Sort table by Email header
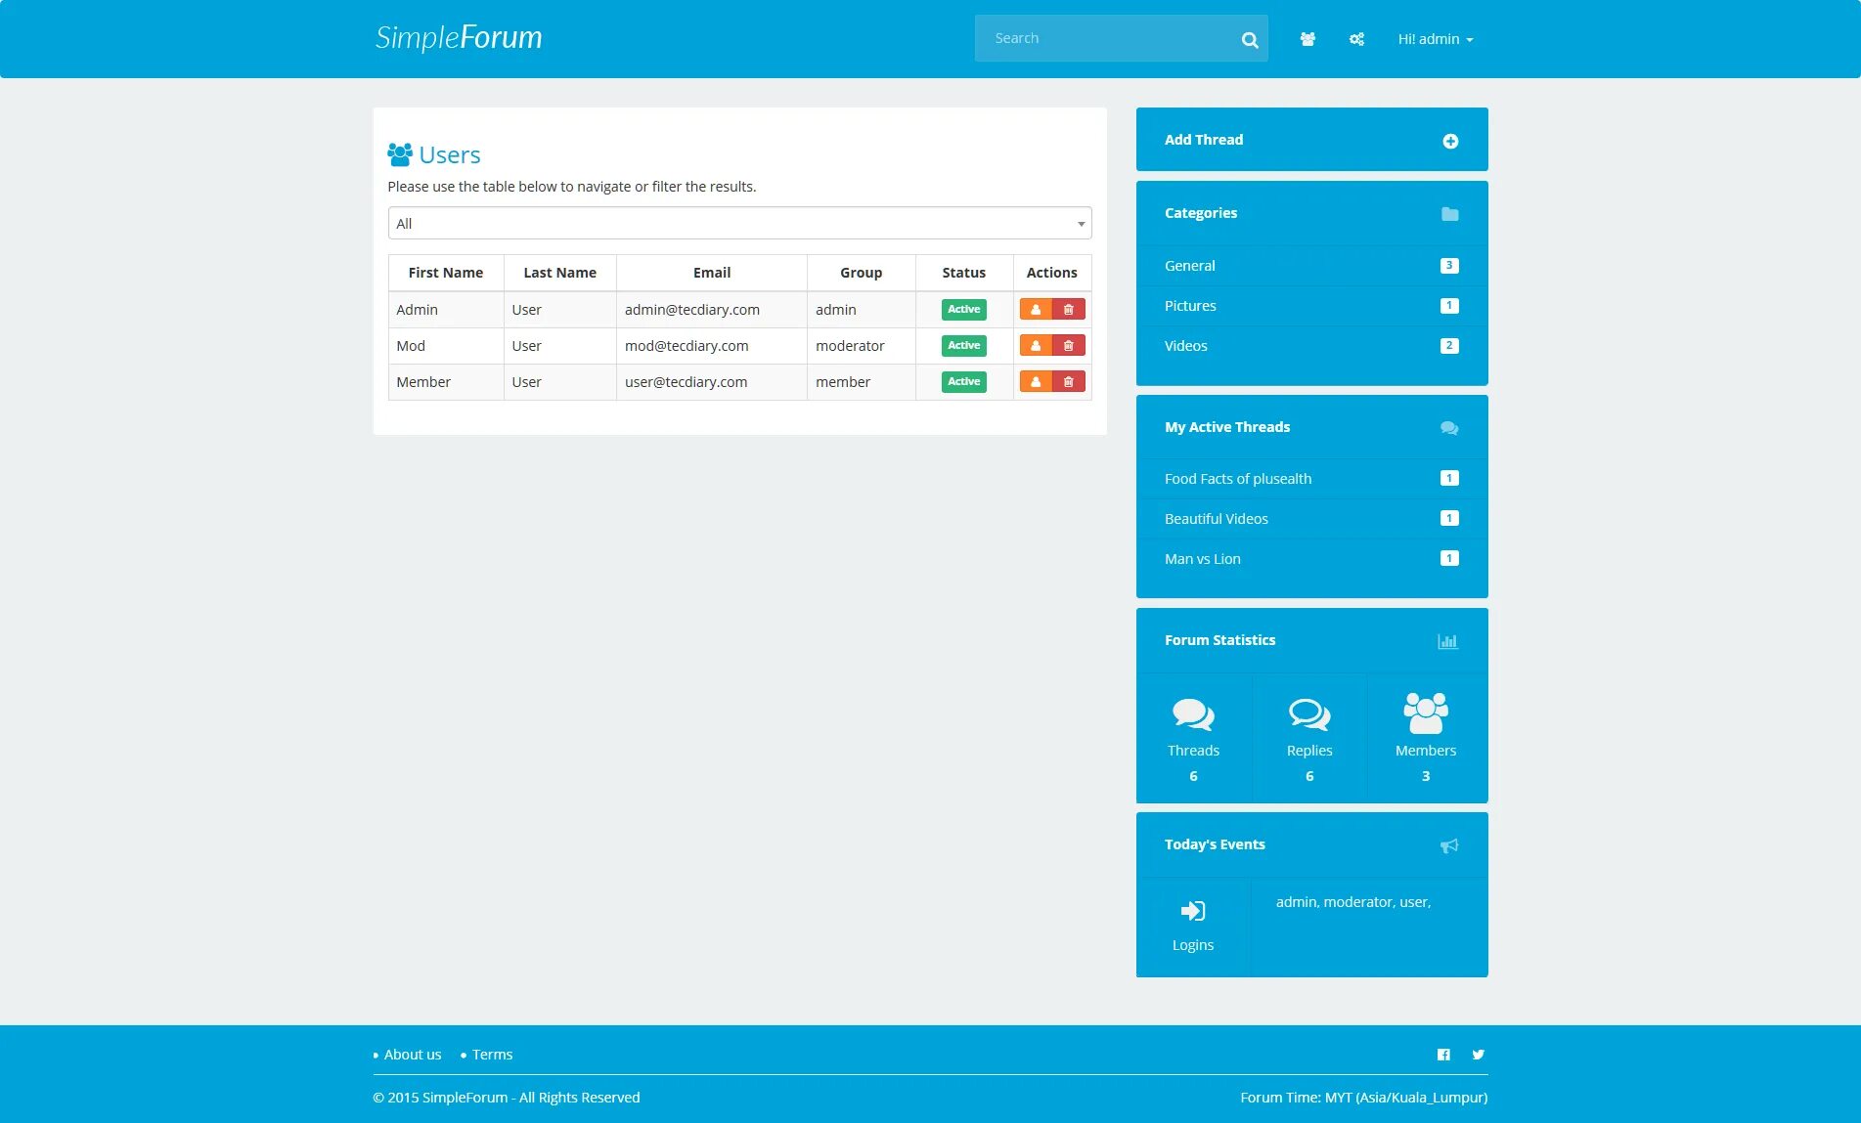This screenshot has width=1861, height=1123. click(711, 273)
